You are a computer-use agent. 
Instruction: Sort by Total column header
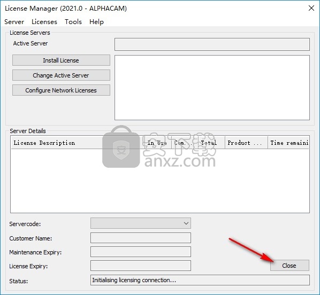coord(211,143)
